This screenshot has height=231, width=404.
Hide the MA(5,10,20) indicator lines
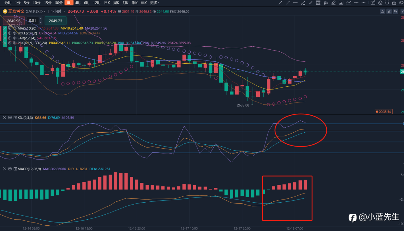coord(15,28)
